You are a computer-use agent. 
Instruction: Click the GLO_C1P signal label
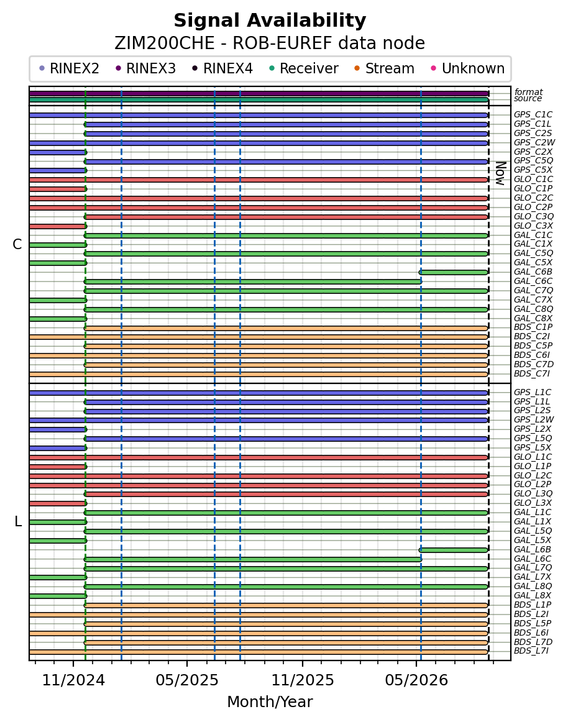[533, 188]
